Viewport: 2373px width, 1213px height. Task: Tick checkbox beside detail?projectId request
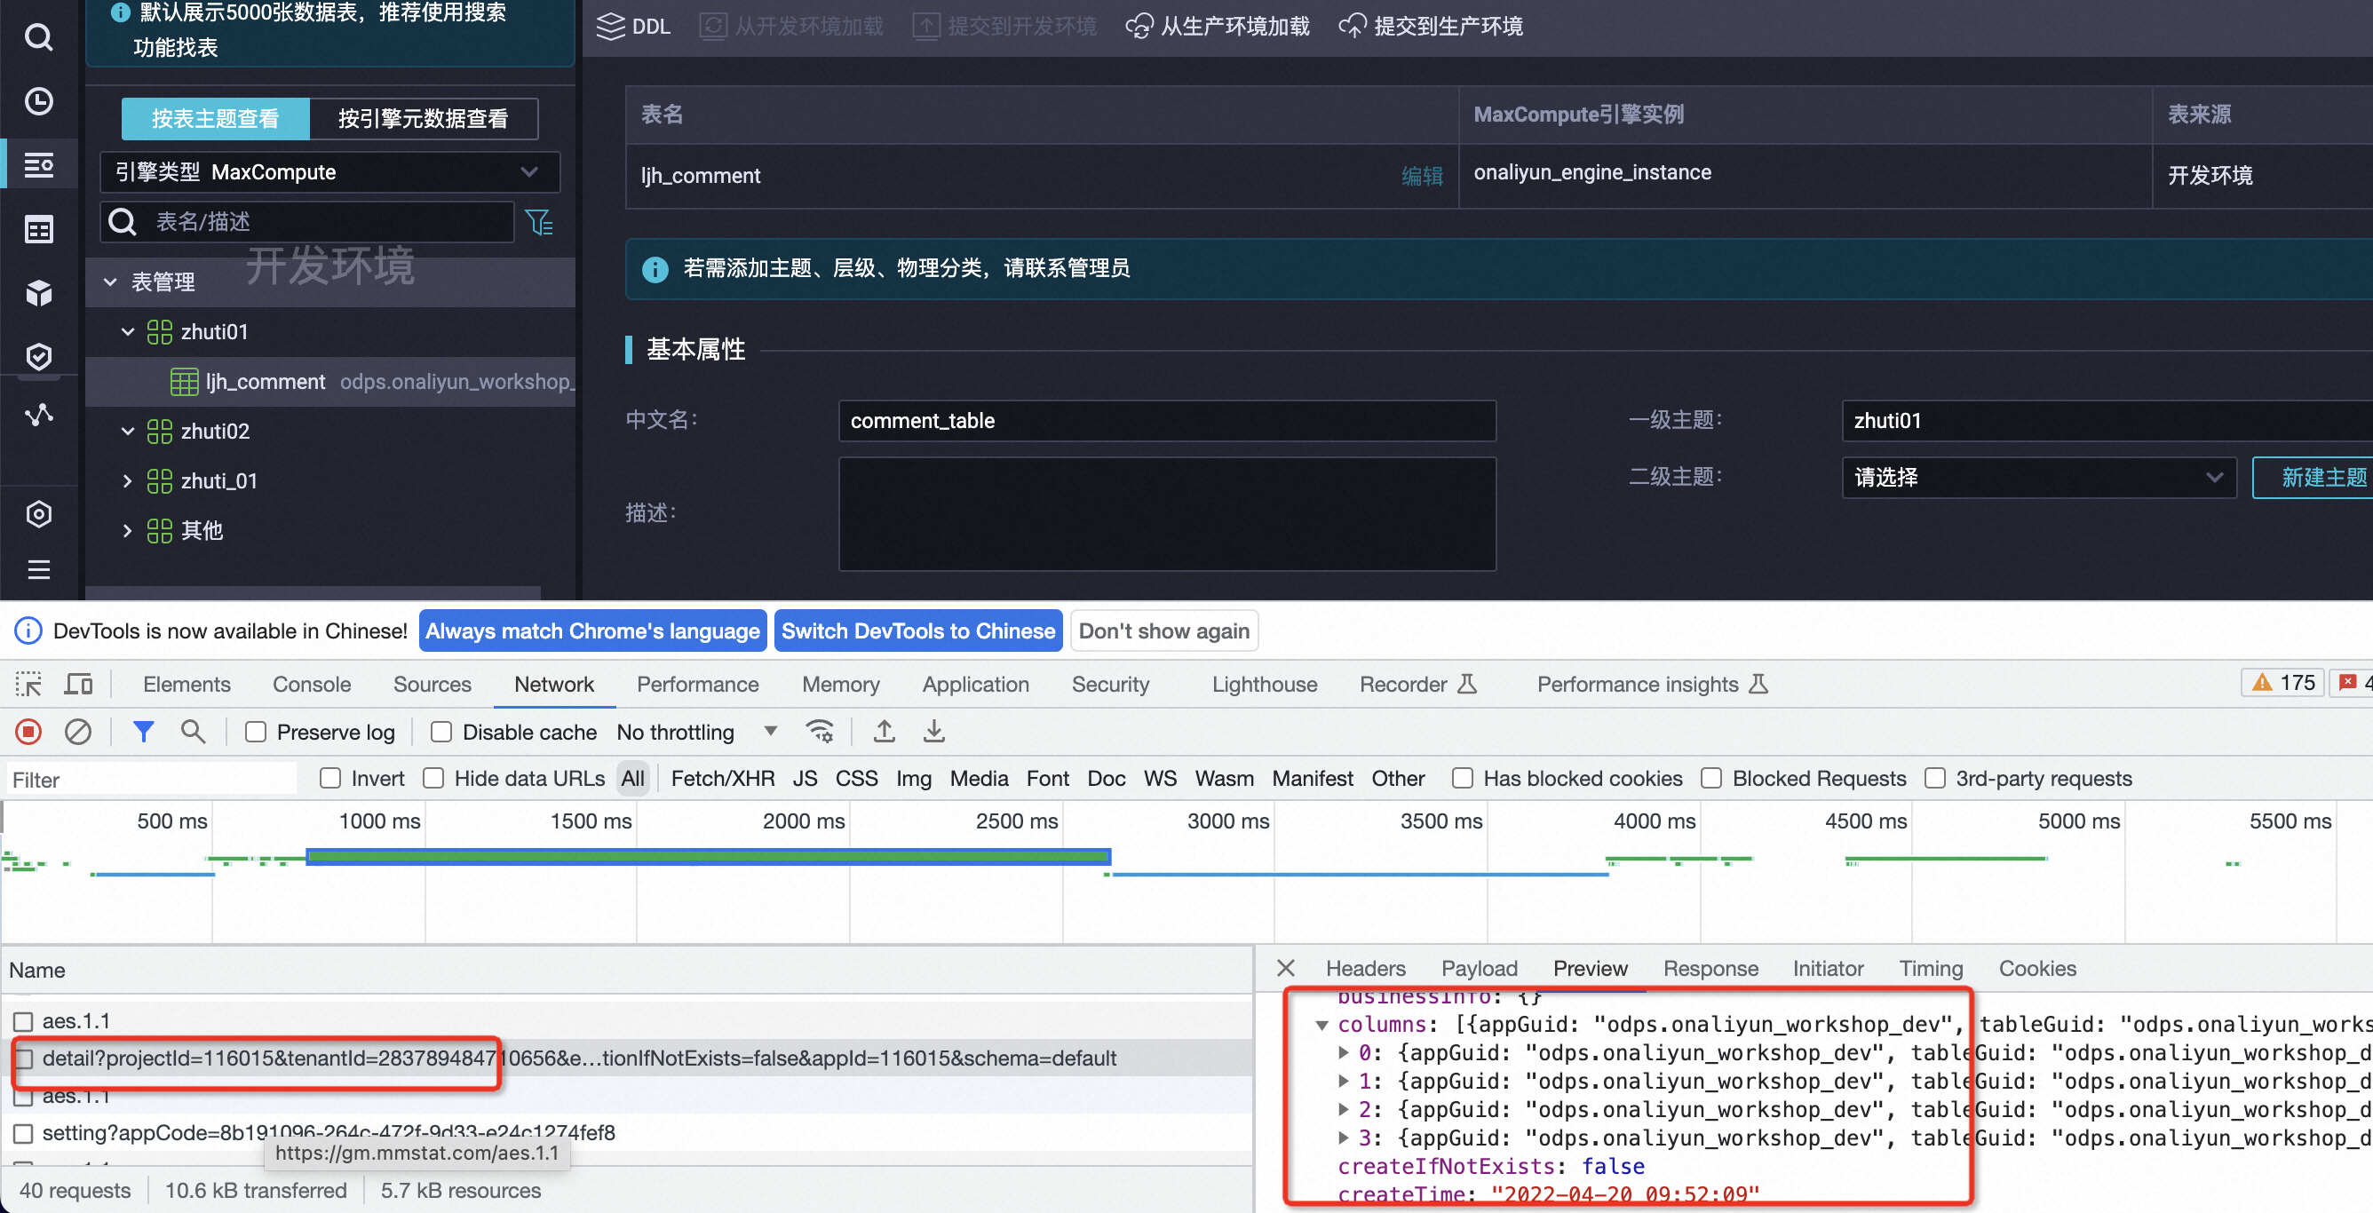(x=23, y=1058)
